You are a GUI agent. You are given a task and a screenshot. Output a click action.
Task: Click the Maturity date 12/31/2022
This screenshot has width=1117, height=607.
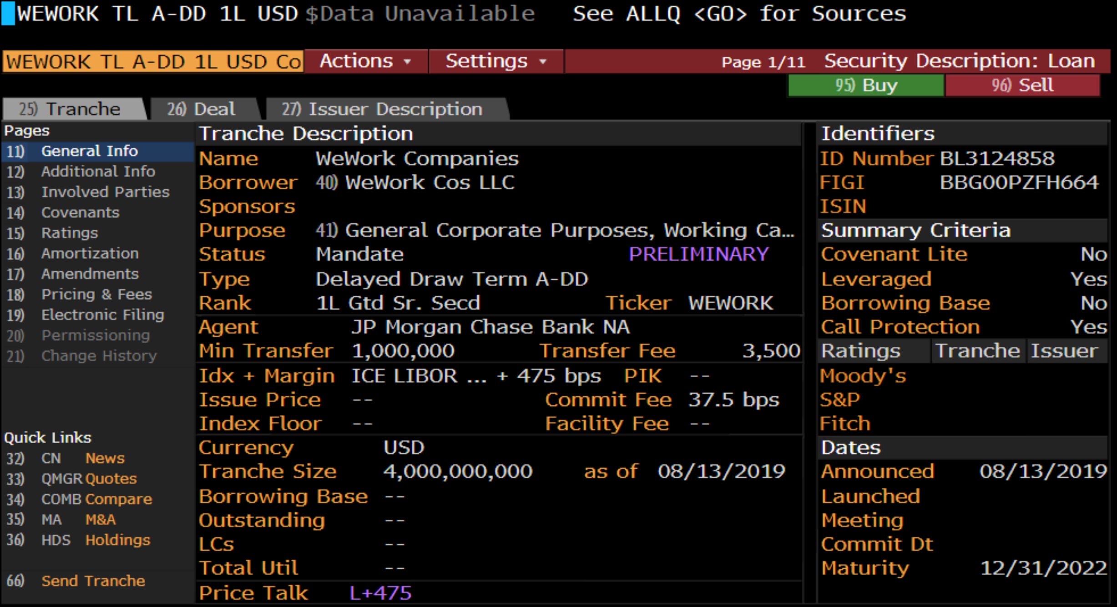1043,568
